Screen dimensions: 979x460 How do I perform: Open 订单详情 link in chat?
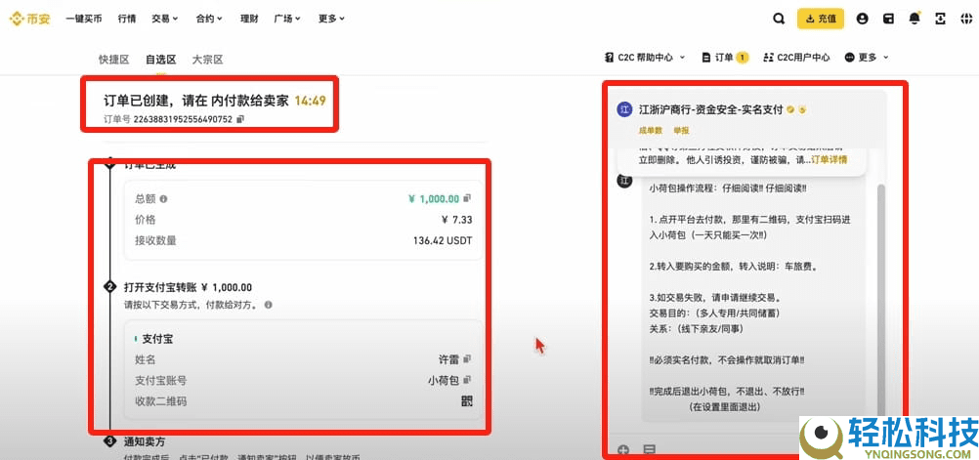pos(830,160)
